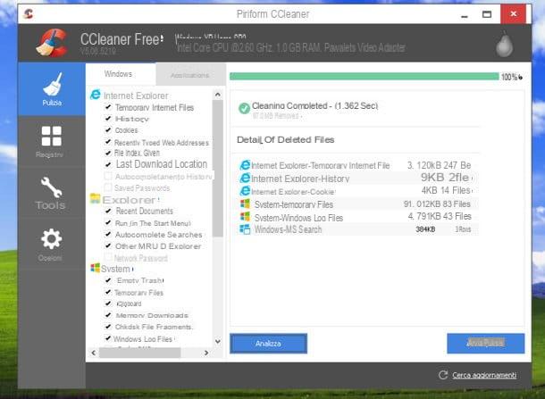Click the horizontal scroll left arrow
The image size is (545, 399).
[x=94, y=353]
